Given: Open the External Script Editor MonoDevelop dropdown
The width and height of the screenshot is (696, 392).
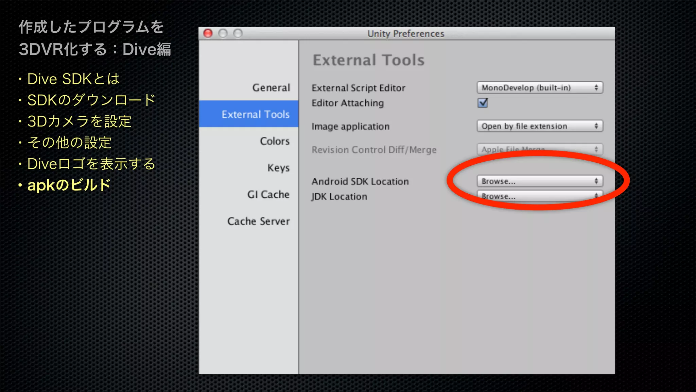Looking at the screenshot, I should tap(539, 88).
